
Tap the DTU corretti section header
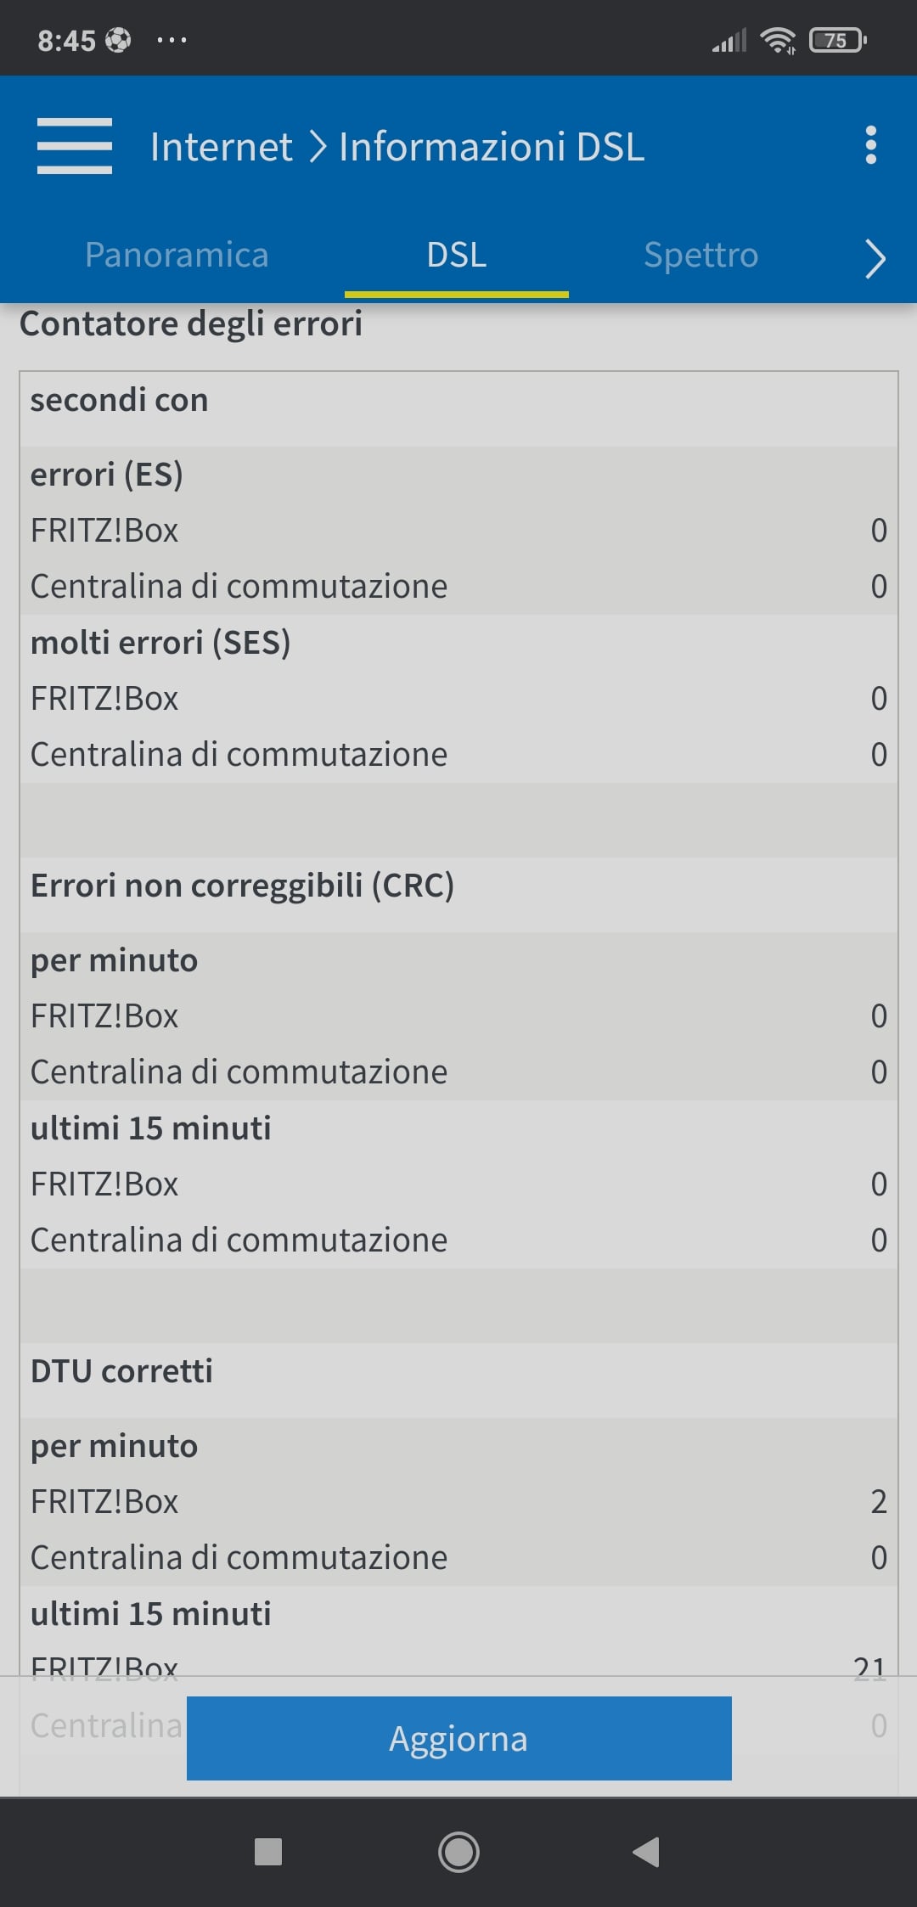(121, 1371)
